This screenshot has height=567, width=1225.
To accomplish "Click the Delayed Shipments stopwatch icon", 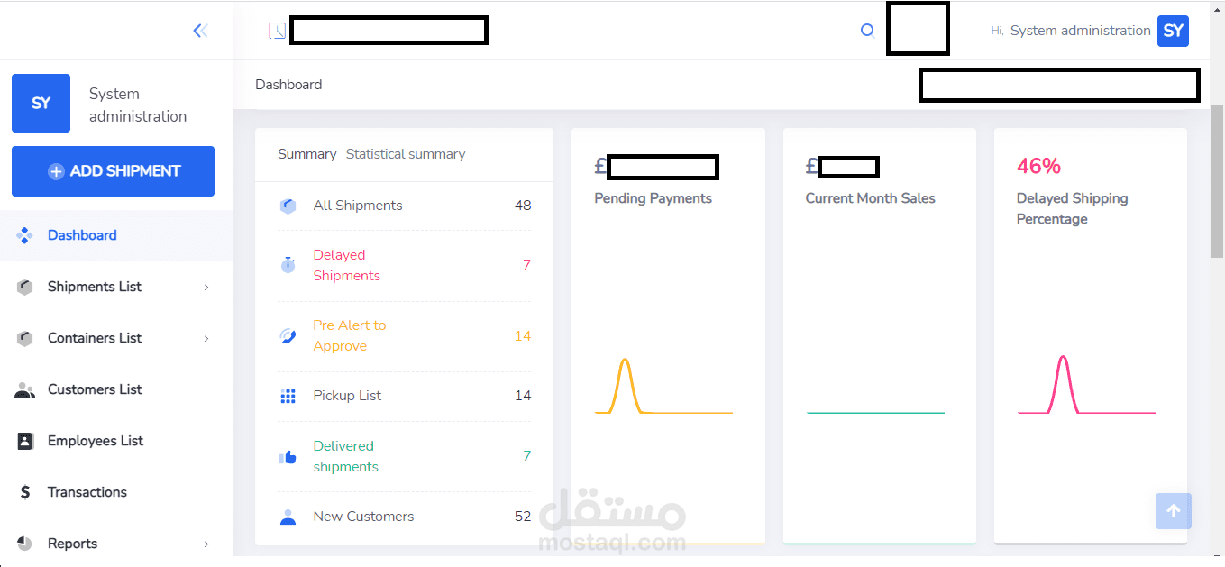I will [x=288, y=265].
